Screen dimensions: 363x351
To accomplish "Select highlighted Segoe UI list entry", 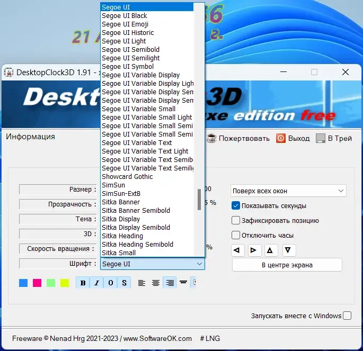I will [x=147, y=7].
